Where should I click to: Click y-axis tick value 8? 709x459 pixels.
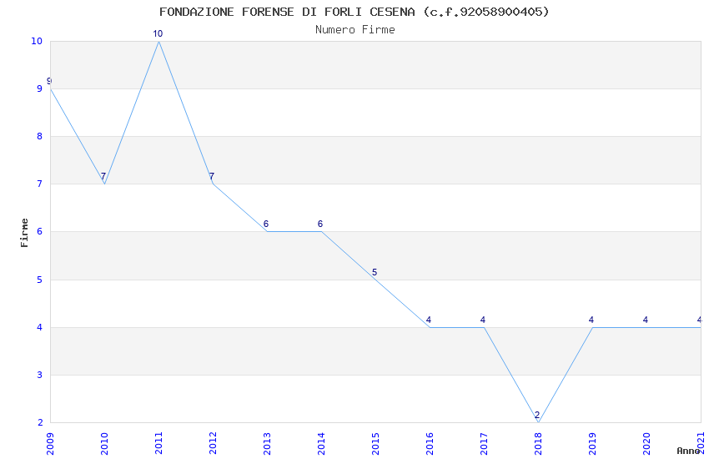[40, 137]
